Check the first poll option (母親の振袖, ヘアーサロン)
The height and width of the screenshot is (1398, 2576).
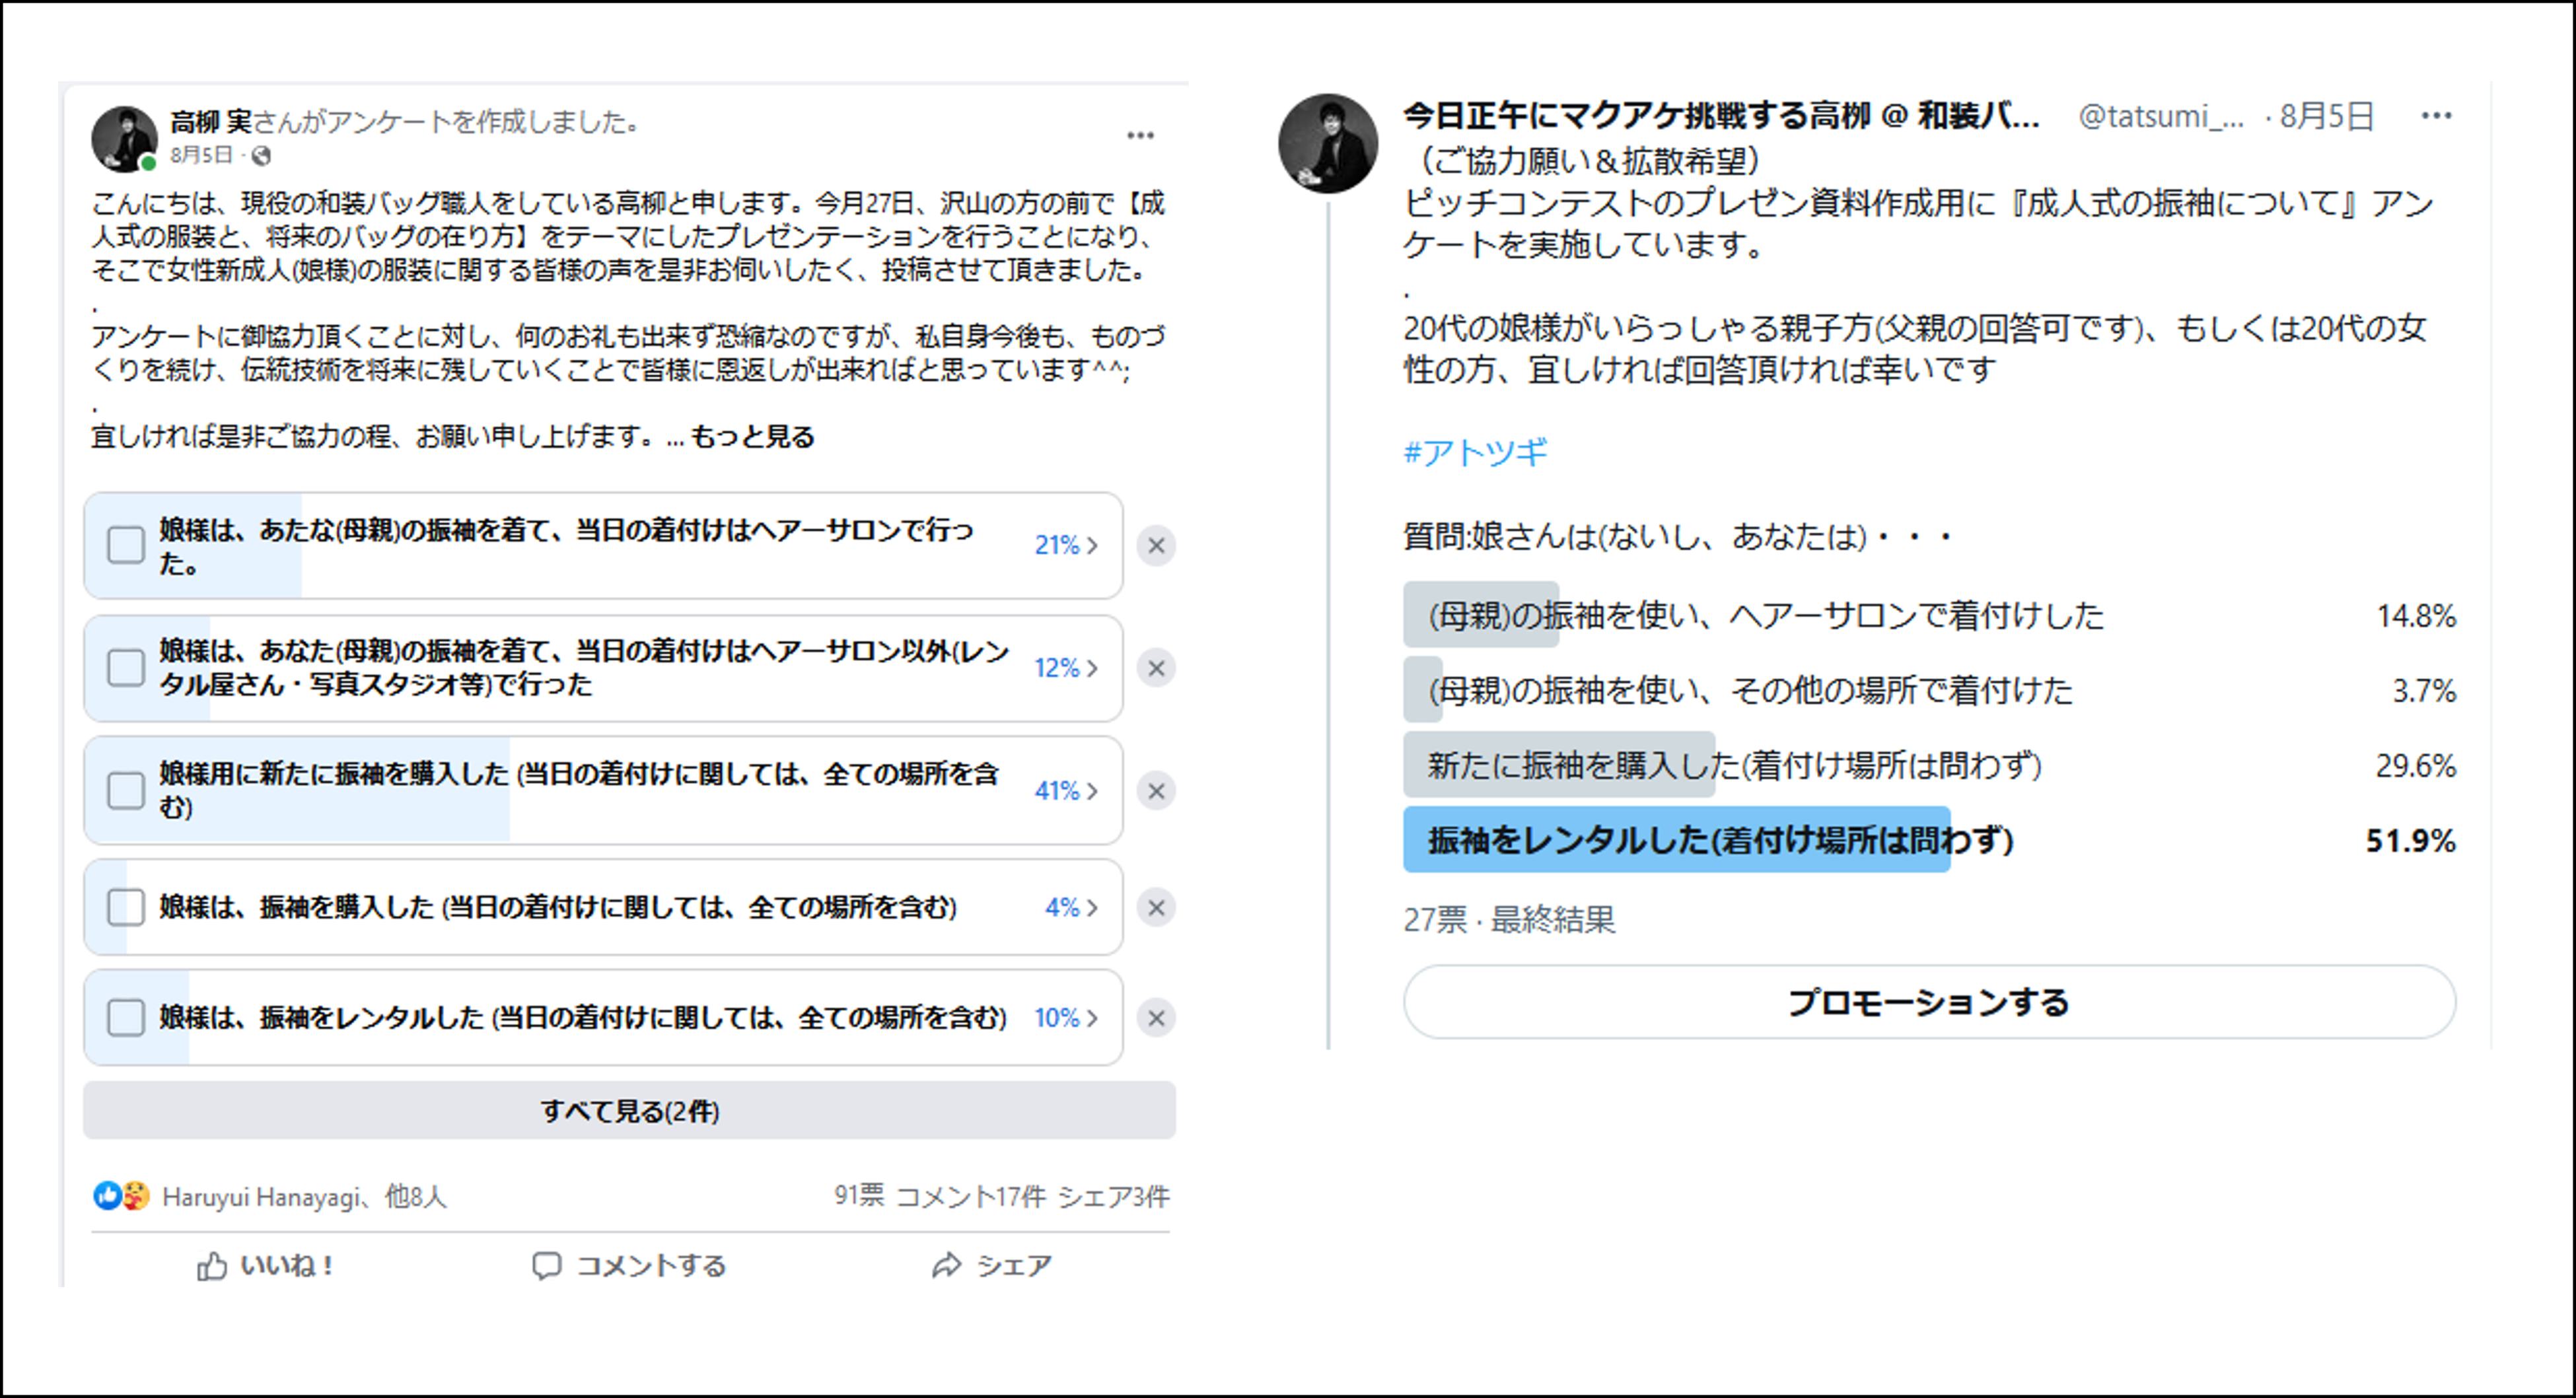[x=126, y=546]
